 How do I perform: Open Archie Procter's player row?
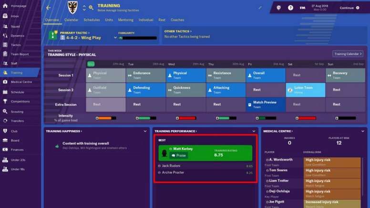pyautogui.click(x=206, y=172)
